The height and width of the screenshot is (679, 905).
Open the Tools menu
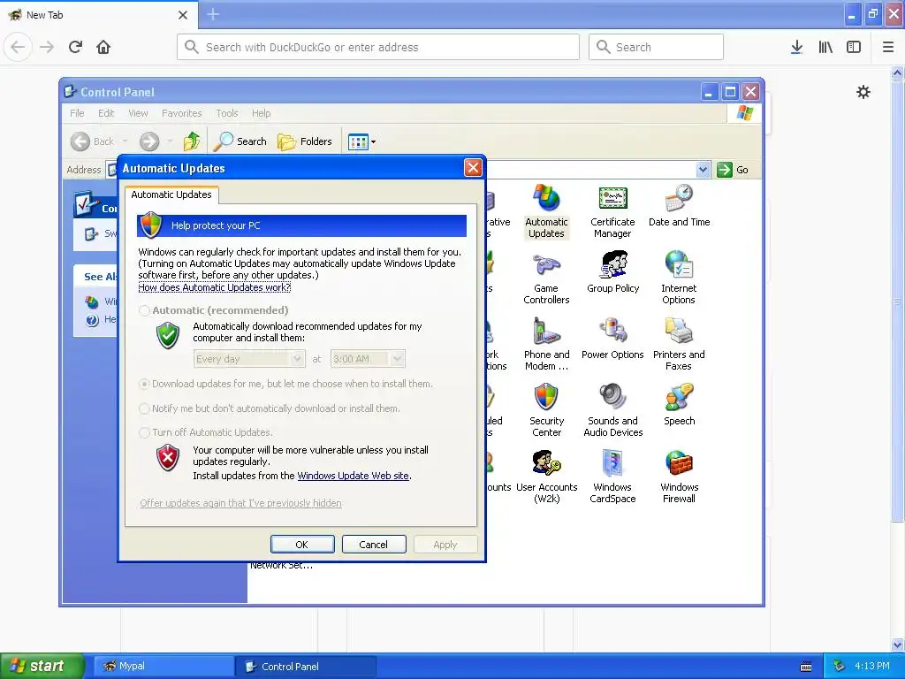tap(227, 113)
